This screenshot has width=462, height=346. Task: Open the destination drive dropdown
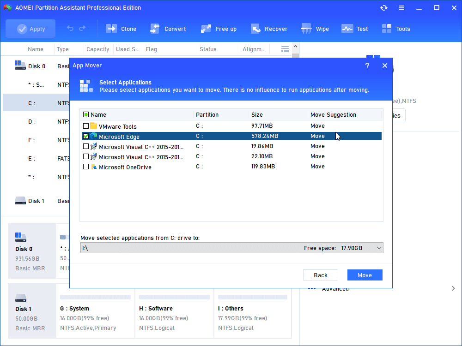(x=379, y=248)
